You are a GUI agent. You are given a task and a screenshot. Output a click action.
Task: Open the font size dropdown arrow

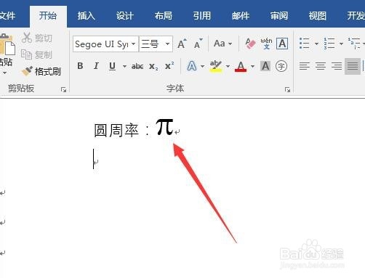[x=167, y=44]
